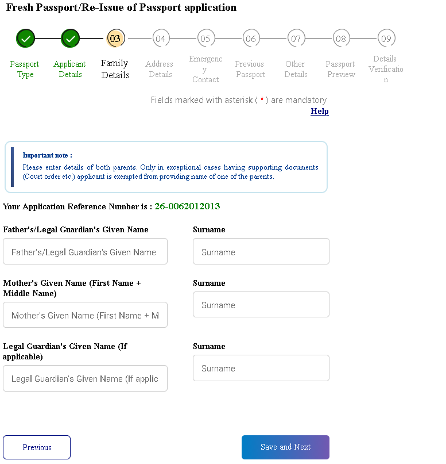Open the Help link
The width and height of the screenshot is (446, 464).
(320, 112)
